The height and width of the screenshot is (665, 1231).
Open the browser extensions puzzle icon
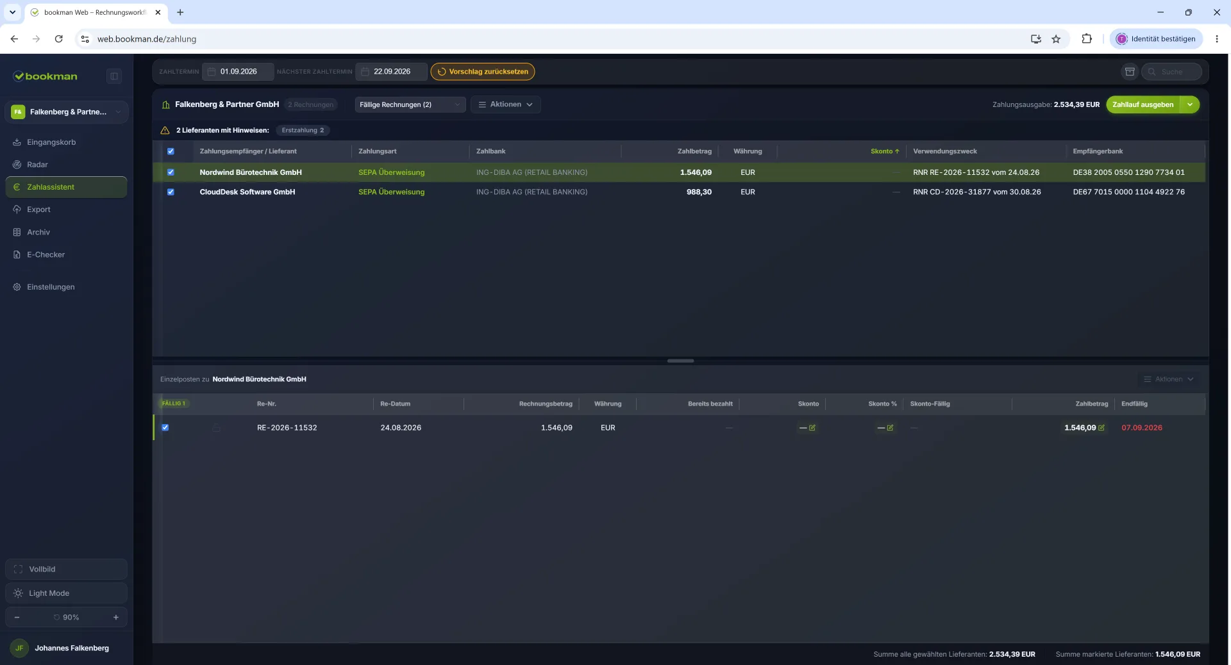[1086, 39]
